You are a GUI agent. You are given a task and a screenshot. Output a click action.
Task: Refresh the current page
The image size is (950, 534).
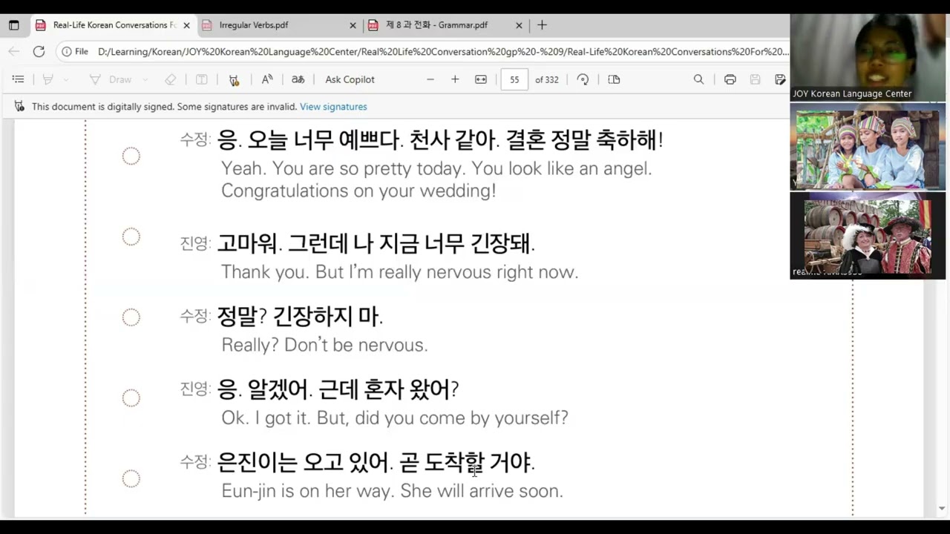[x=39, y=51]
